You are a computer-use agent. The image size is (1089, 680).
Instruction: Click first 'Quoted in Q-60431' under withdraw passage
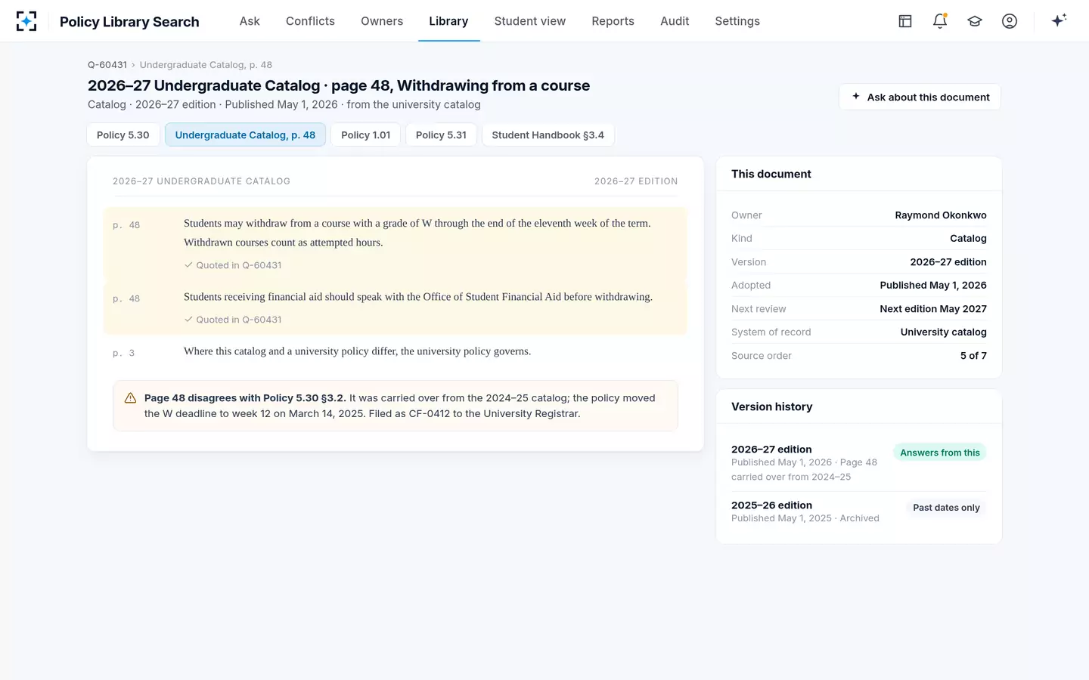point(233,265)
